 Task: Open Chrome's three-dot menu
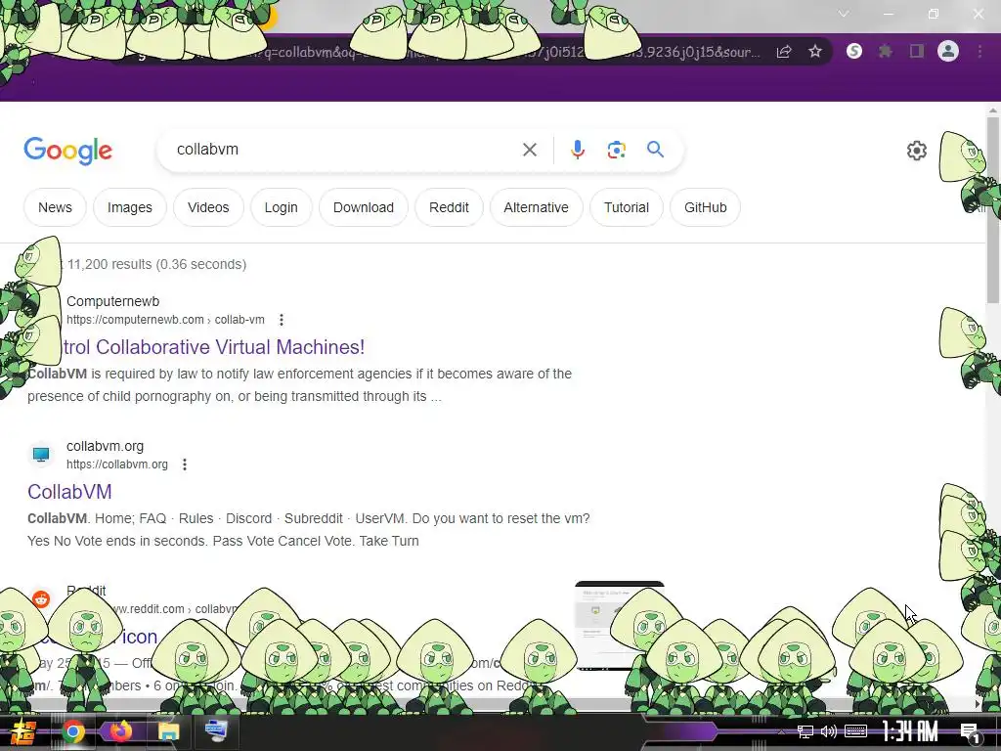(x=979, y=52)
